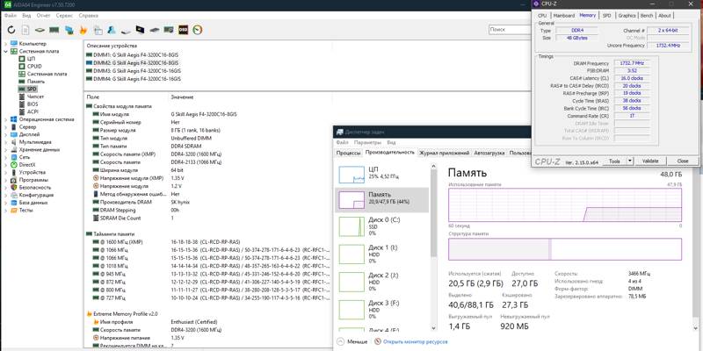
Task: Click the Поиск search field in AIDA64
Action: [x=510, y=30]
